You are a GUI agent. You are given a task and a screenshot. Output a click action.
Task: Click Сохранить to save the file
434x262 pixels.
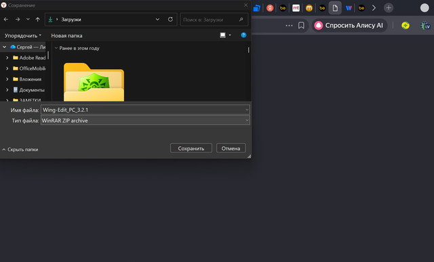coord(191,148)
